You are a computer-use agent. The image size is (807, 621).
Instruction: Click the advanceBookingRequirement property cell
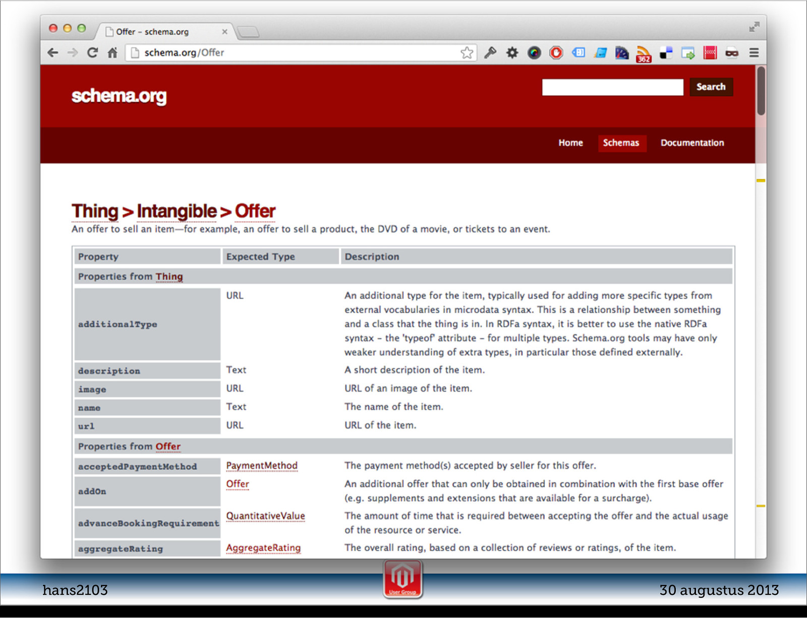click(147, 523)
